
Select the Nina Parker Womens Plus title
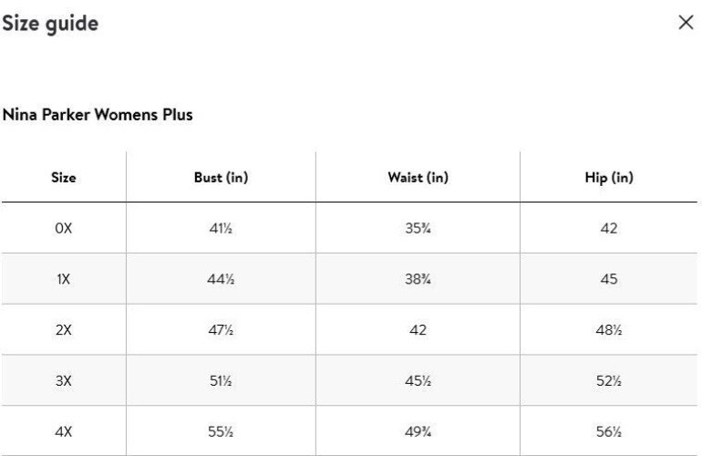pyautogui.click(x=98, y=115)
